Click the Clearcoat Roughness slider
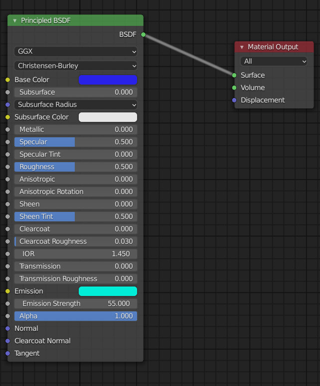The width and height of the screenshot is (320, 386). pyautogui.click(x=76, y=241)
